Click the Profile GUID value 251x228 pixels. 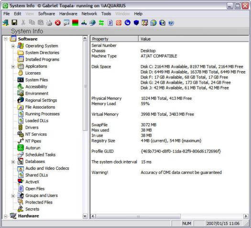(x=181, y=151)
